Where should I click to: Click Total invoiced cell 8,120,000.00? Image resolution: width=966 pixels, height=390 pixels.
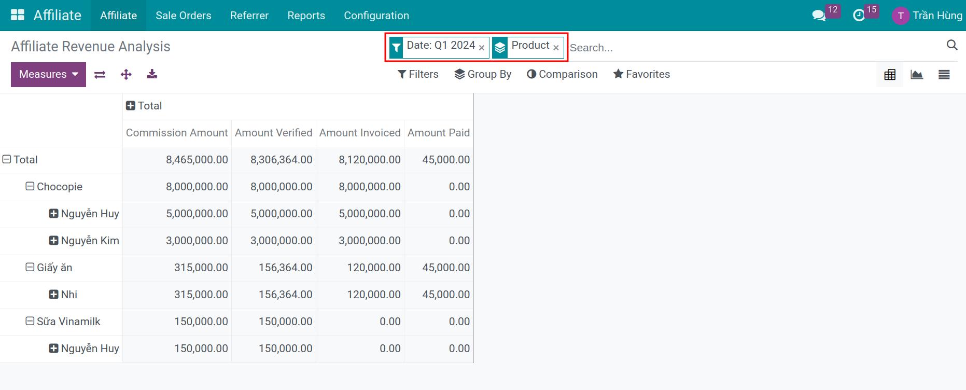tap(360, 160)
